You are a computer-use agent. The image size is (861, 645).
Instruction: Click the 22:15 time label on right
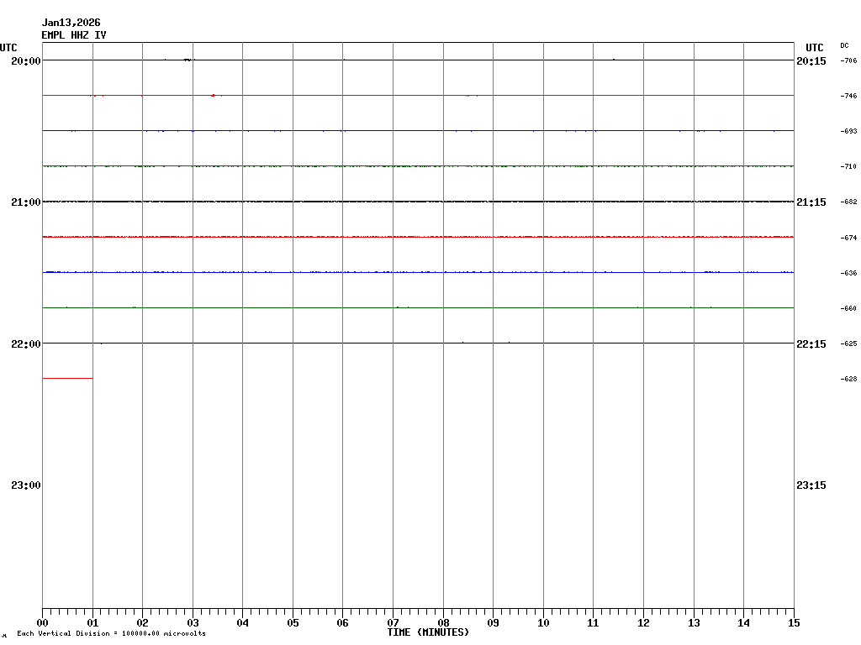tap(811, 344)
